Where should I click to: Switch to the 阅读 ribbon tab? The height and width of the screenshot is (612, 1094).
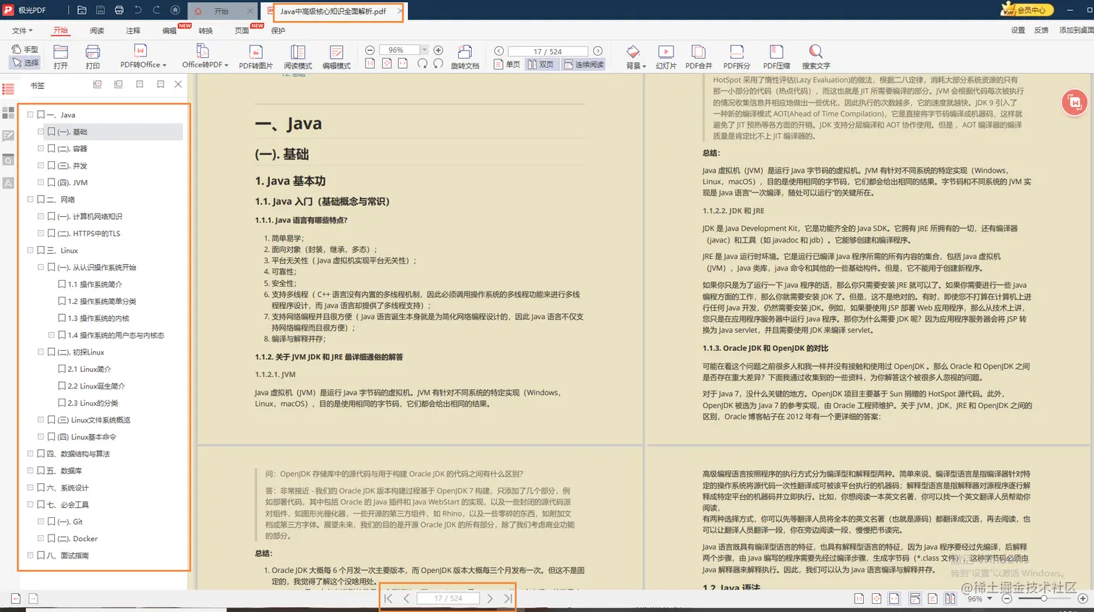(97, 30)
